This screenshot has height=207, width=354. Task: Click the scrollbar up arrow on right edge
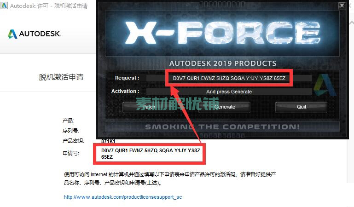[x=352, y=23]
